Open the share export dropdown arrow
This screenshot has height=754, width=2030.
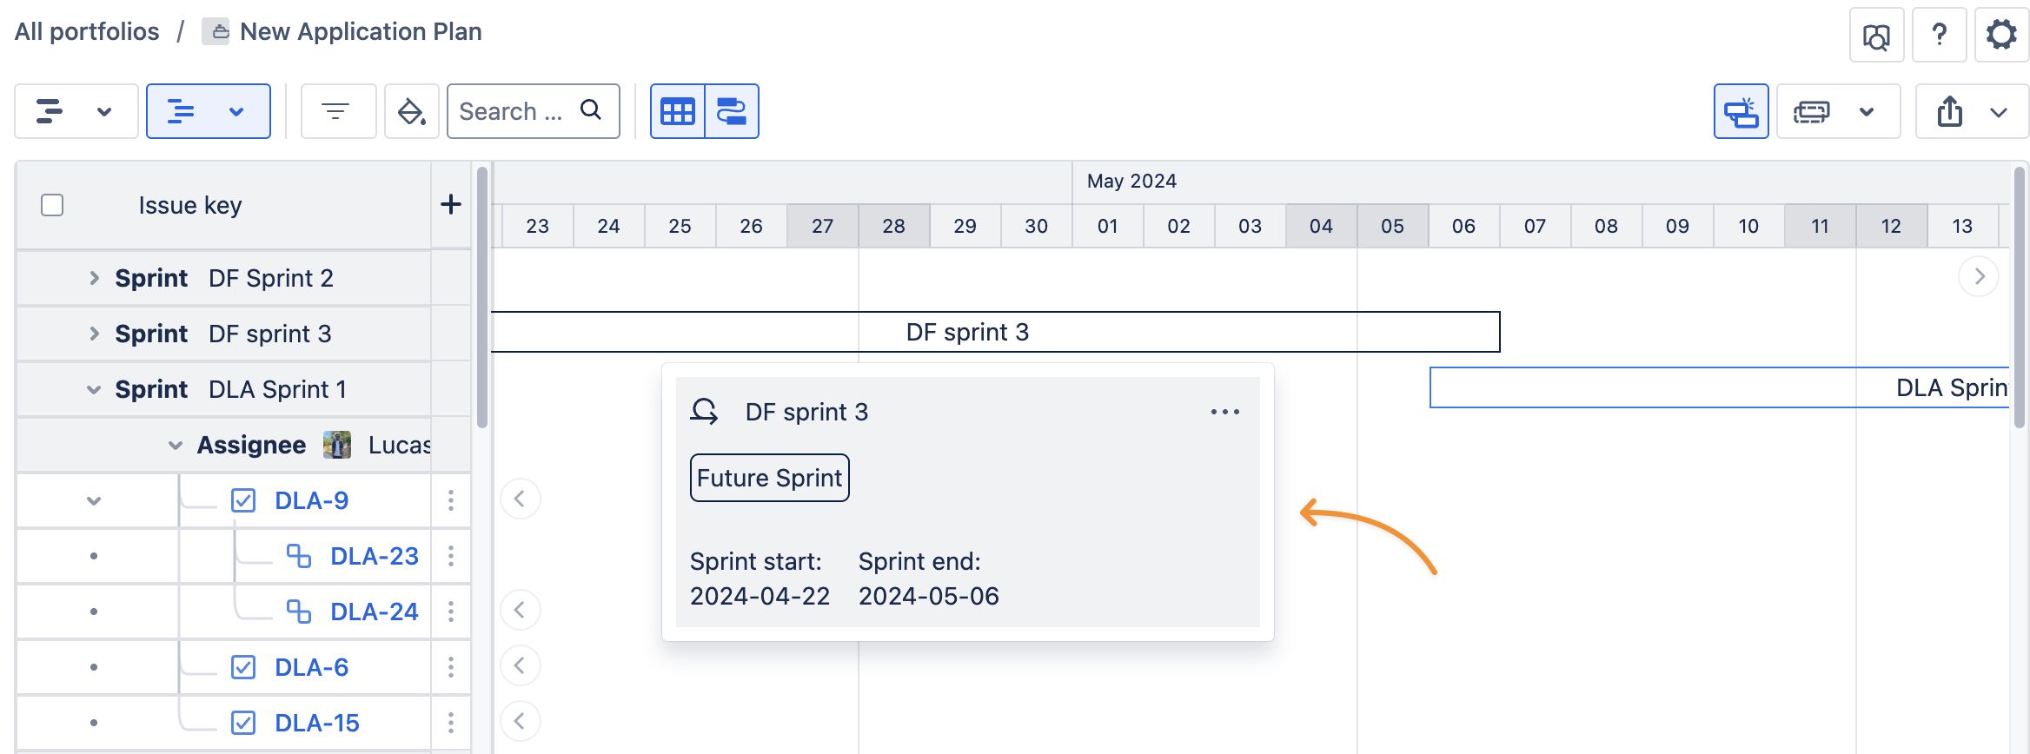[1998, 112]
